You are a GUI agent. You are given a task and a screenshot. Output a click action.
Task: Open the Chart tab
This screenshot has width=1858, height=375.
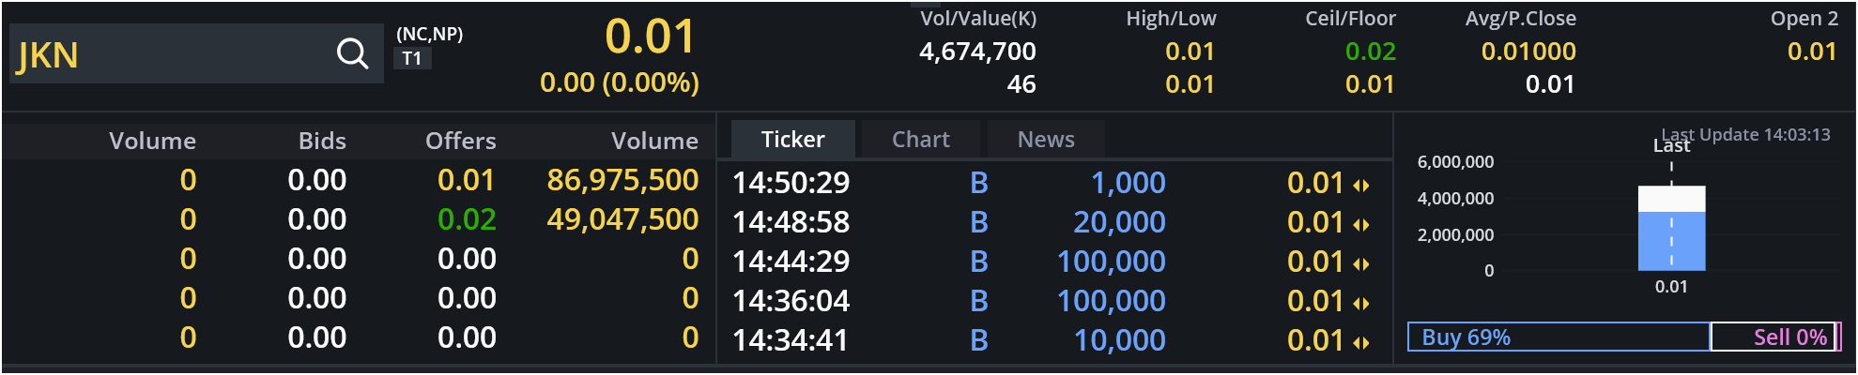(x=920, y=140)
